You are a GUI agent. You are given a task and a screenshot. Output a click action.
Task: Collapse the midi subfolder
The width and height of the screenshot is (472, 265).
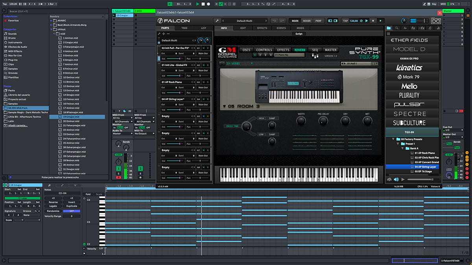pyautogui.click(x=54, y=33)
